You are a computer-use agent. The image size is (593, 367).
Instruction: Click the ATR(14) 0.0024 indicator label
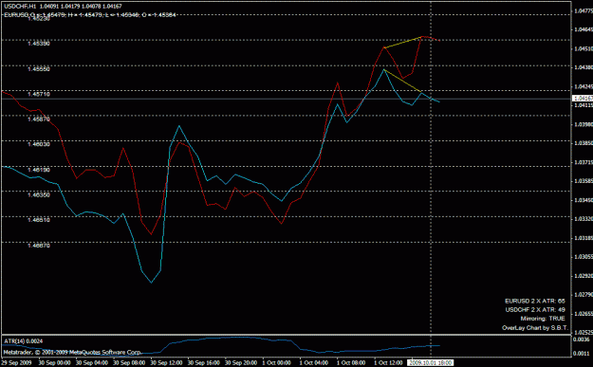[x=24, y=341]
